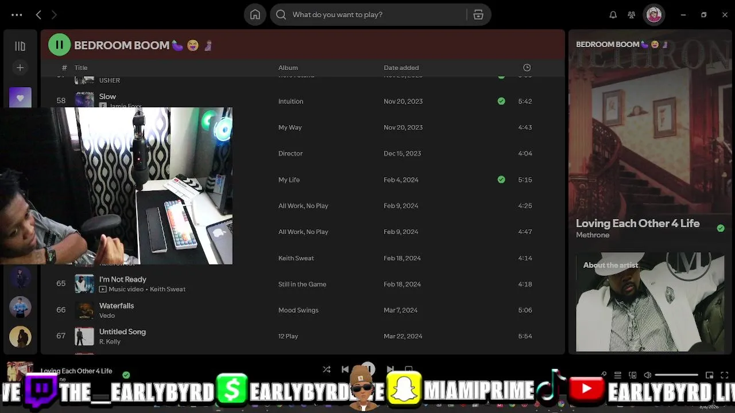Open the Keith Sweat artist link under I'm Not Ready
Viewport: 735px width, 413px height.
pos(168,289)
